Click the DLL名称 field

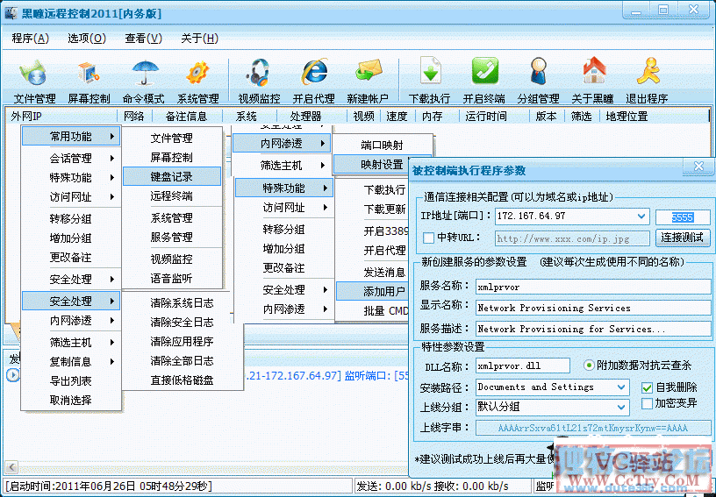point(522,366)
